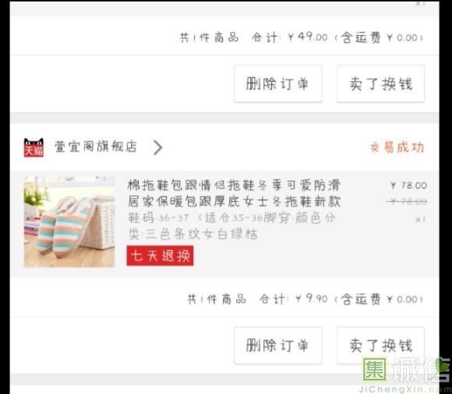Select the 鞋码 36-37 size specification text
Viewport: 452px width, 394px height.
158,218
